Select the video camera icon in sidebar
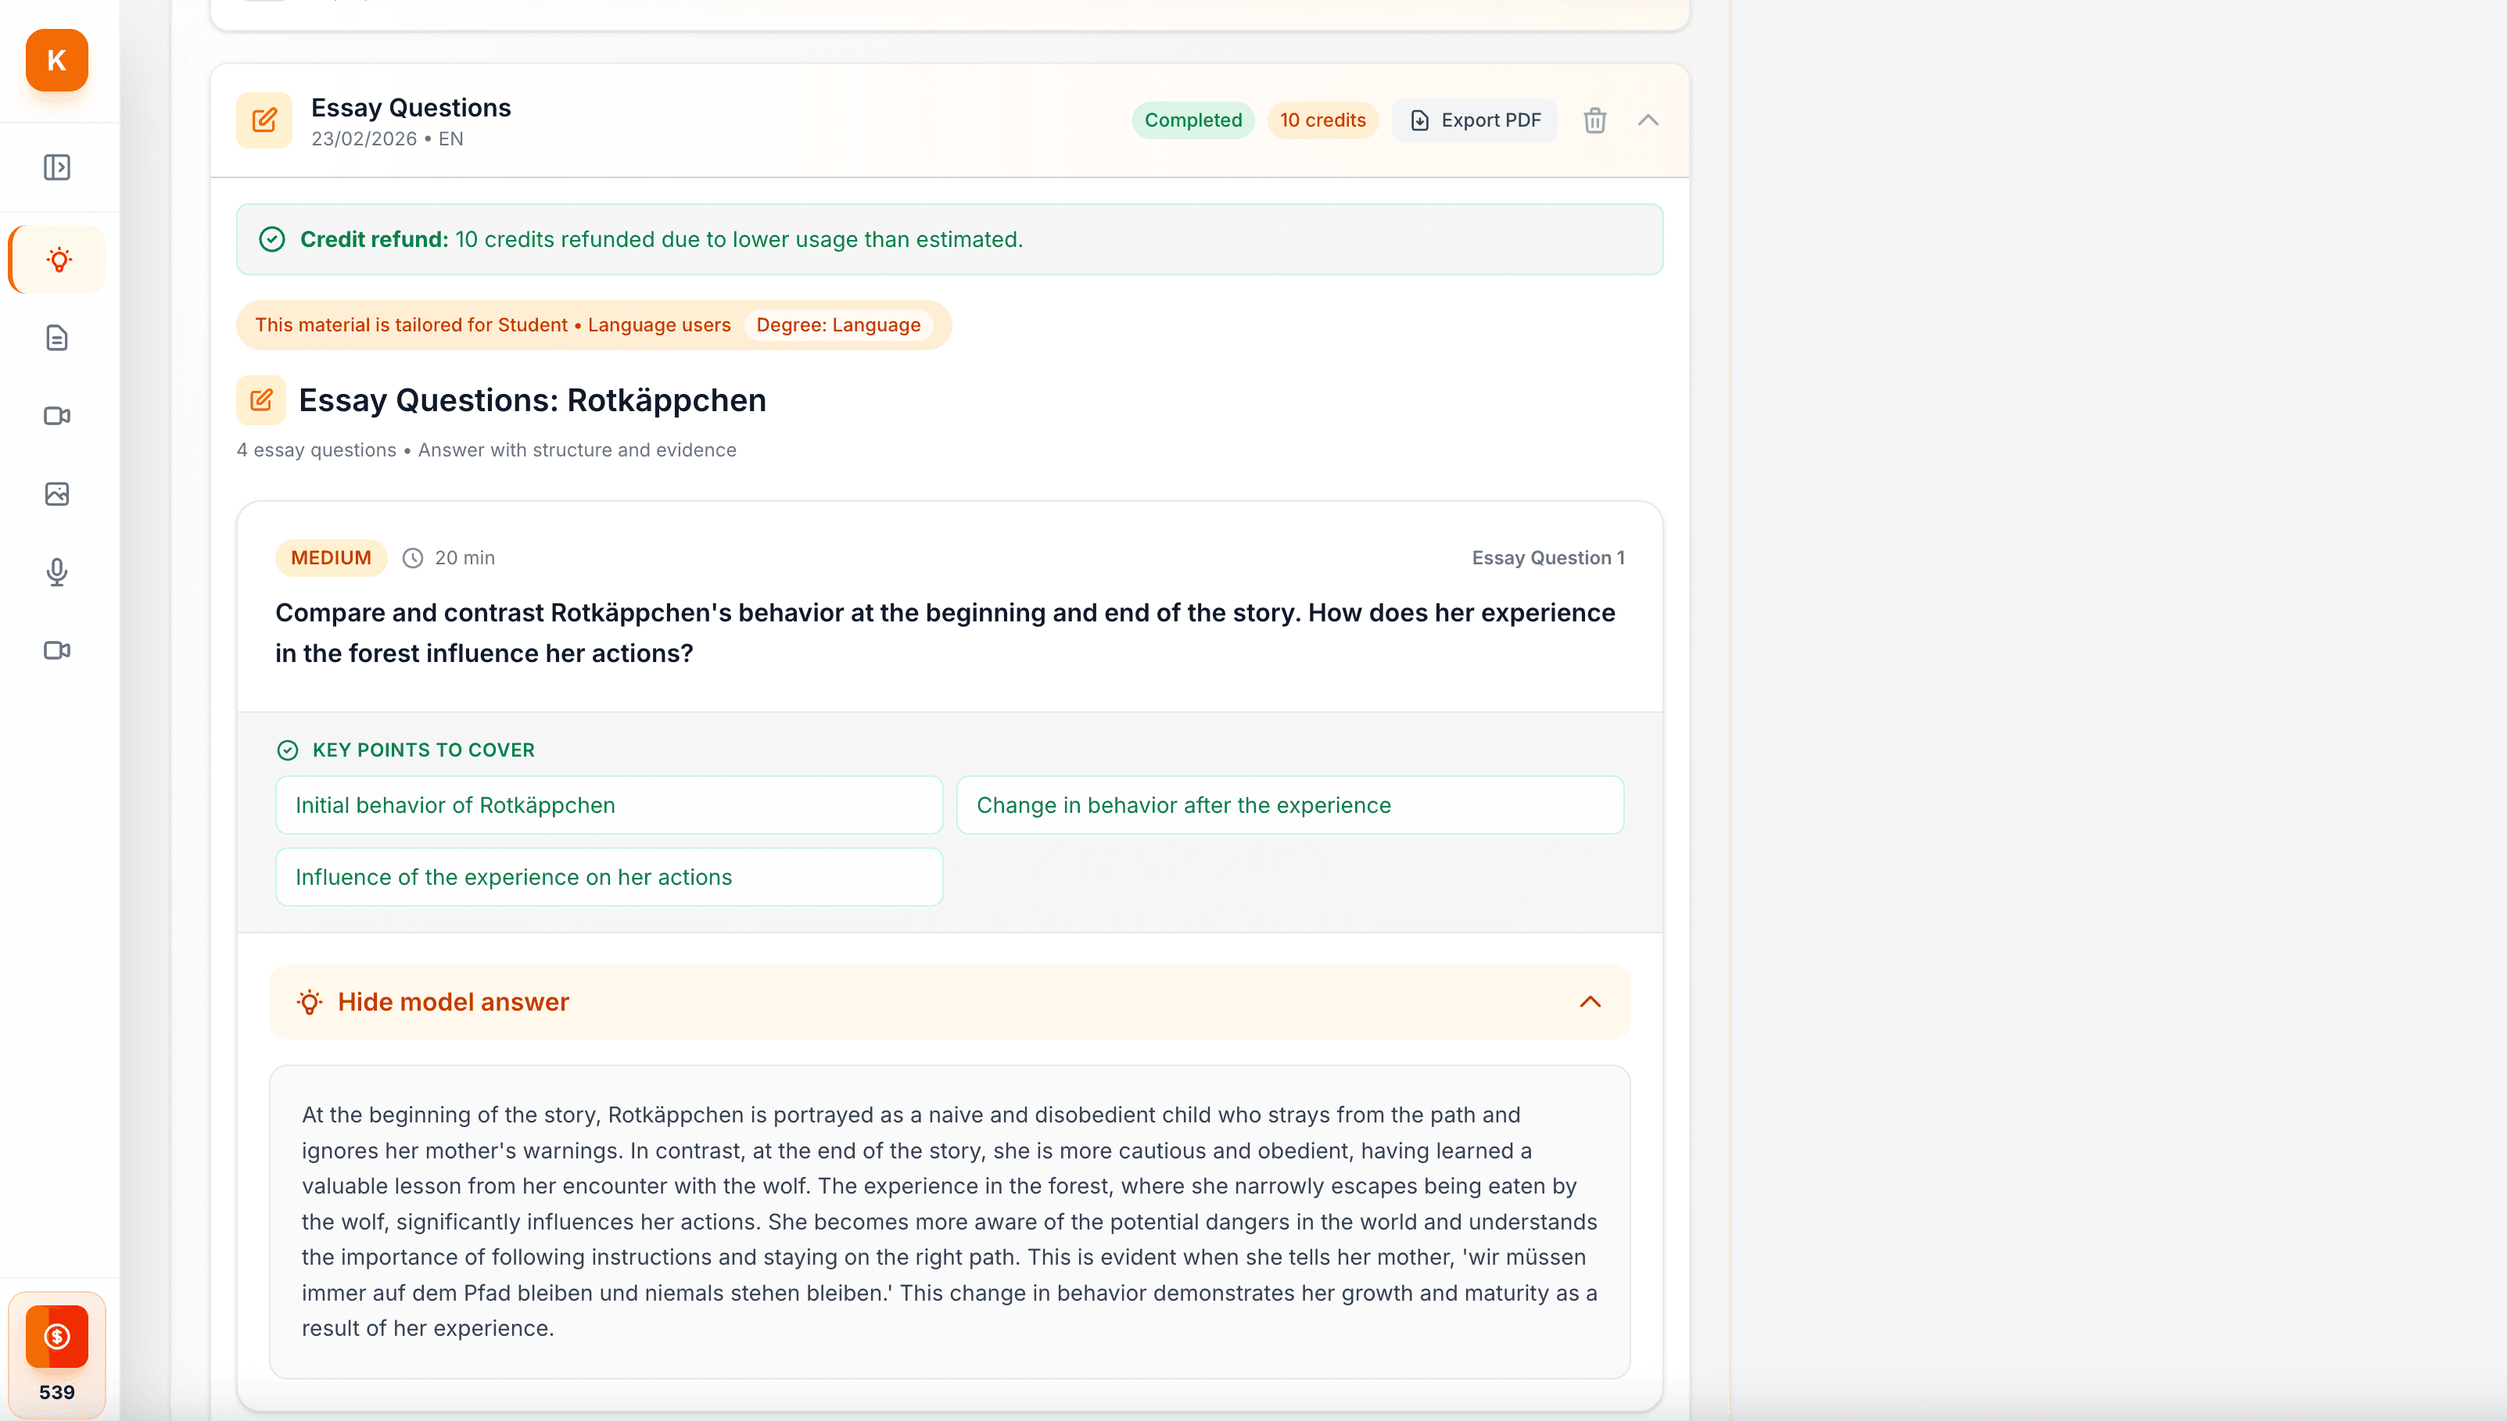2507x1421 pixels. pyautogui.click(x=56, y=416)
